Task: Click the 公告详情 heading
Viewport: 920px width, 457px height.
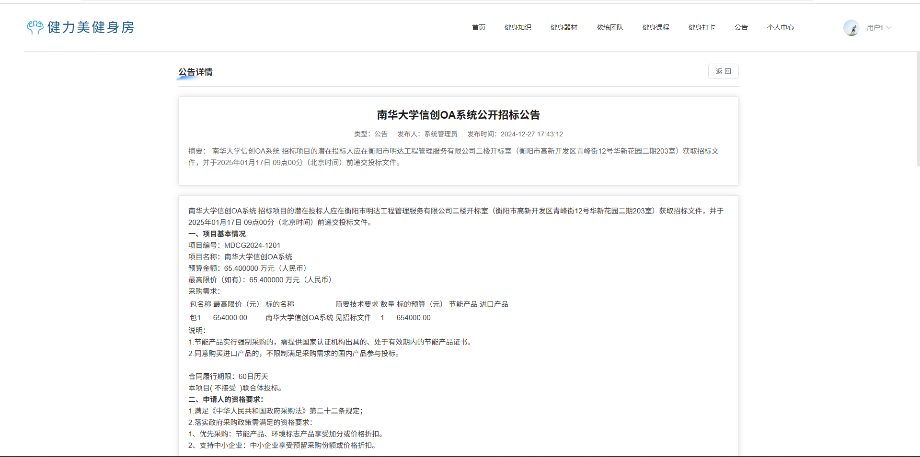Action: click(195, 72)
